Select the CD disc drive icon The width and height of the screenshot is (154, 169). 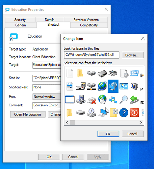tap(92, 112)
